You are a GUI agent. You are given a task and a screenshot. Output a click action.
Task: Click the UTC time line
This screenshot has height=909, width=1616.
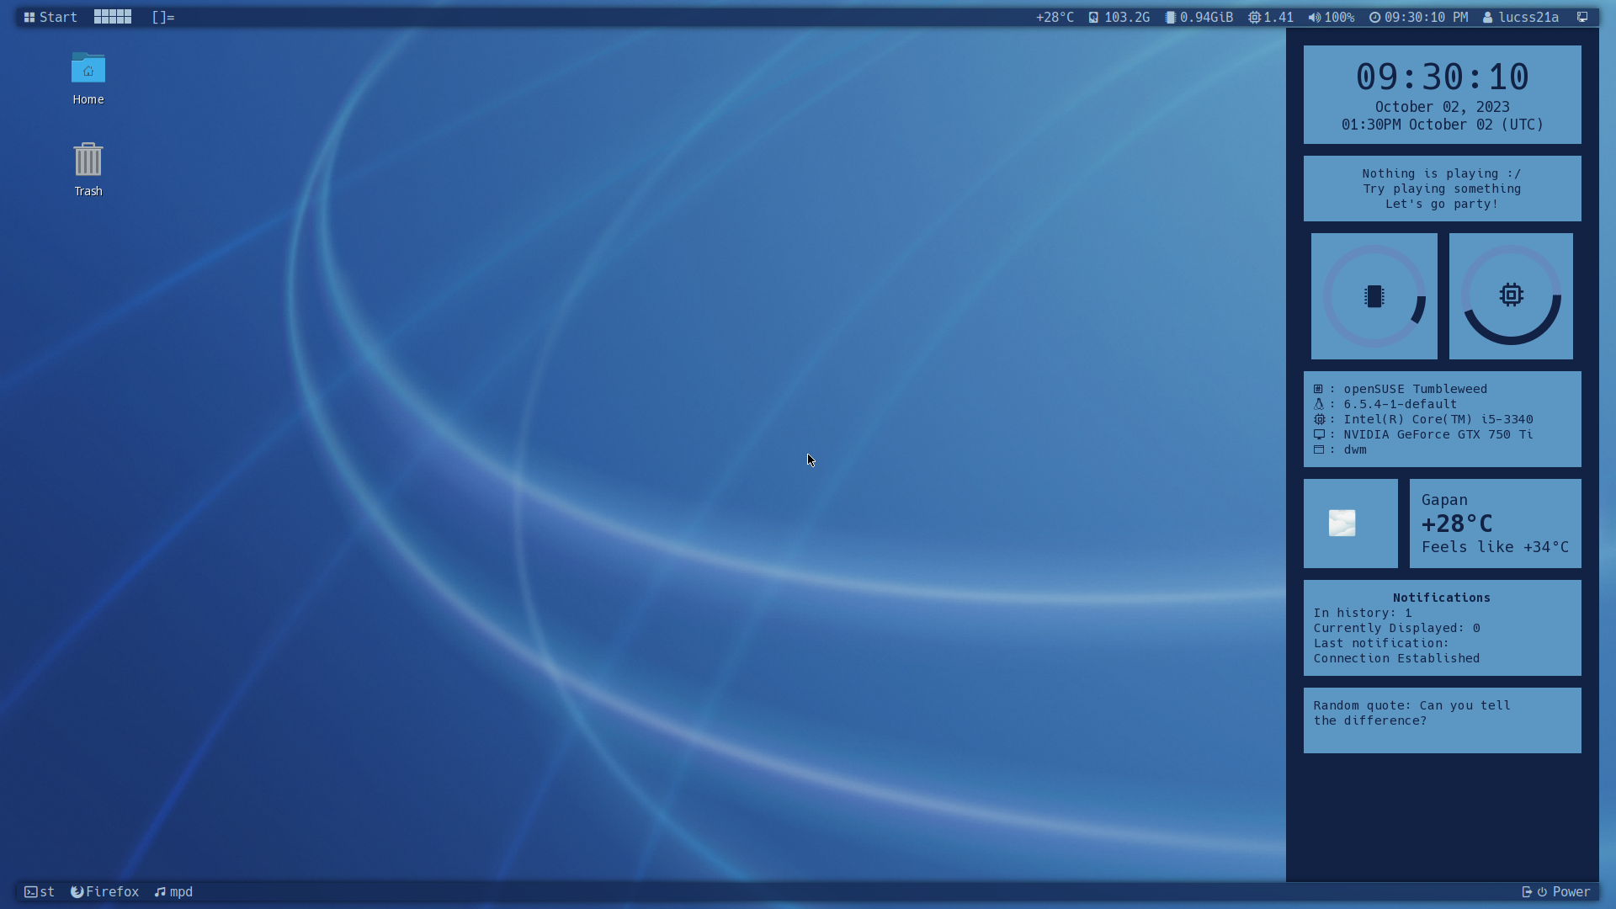[1442, 125]
